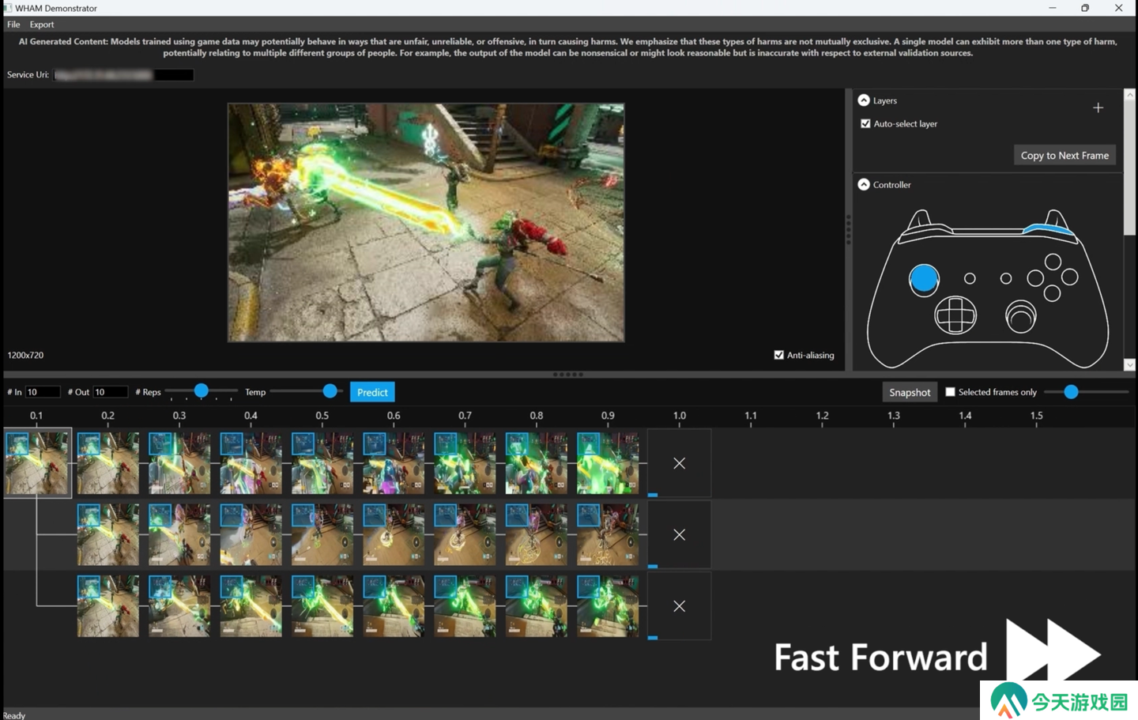
Task: Click the controller's D-pad
Action: (955, 315)
